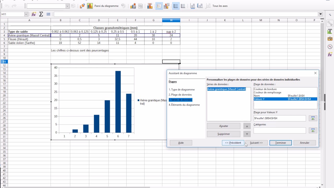The width and height of the screenshot is (334, 188).
Task: Open the sidebar Styles icon
Action: tap(330, 31)
